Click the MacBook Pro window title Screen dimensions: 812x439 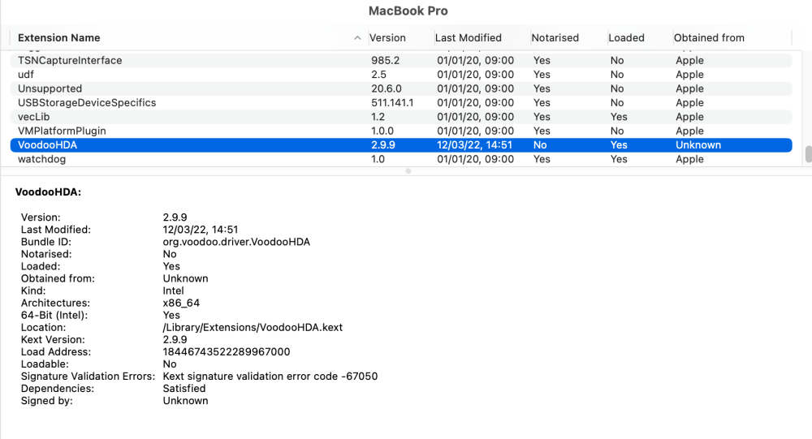[x=408, y=11]
